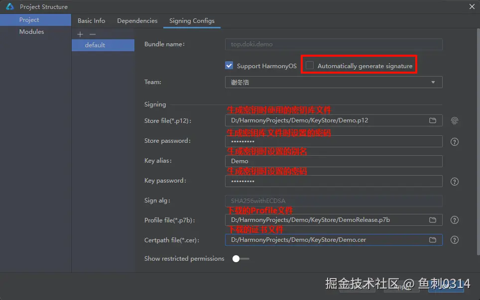Screen dimensions: 480x300
Task: Browse for Certpath file using folder icon
Action: click(x=433, y=240)
